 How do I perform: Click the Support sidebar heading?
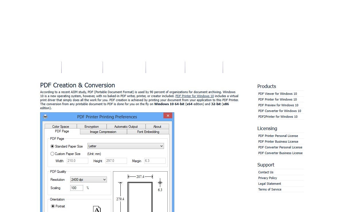point(266,165)
